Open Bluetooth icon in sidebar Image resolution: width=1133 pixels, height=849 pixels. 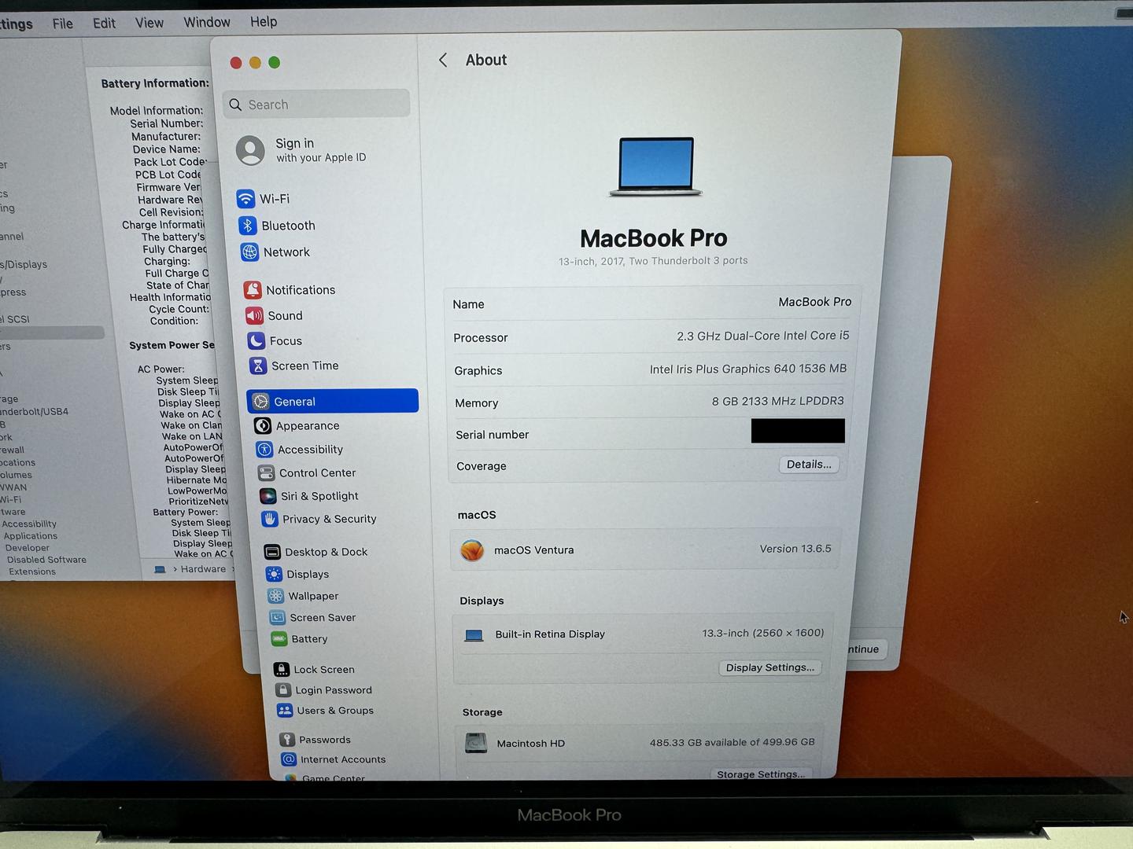pos(248,226)
